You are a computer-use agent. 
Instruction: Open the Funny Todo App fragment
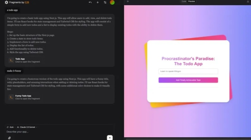pos(23,97)
